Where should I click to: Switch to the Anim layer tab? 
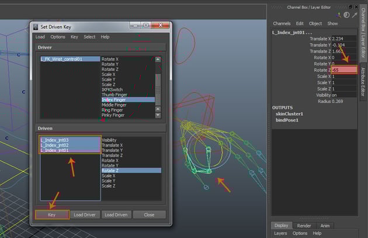pos(325,225)
